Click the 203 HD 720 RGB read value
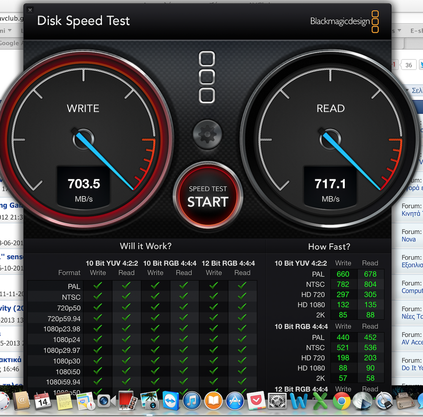The image size is (423, 417). pyautogui.click(x=370, y=358)
